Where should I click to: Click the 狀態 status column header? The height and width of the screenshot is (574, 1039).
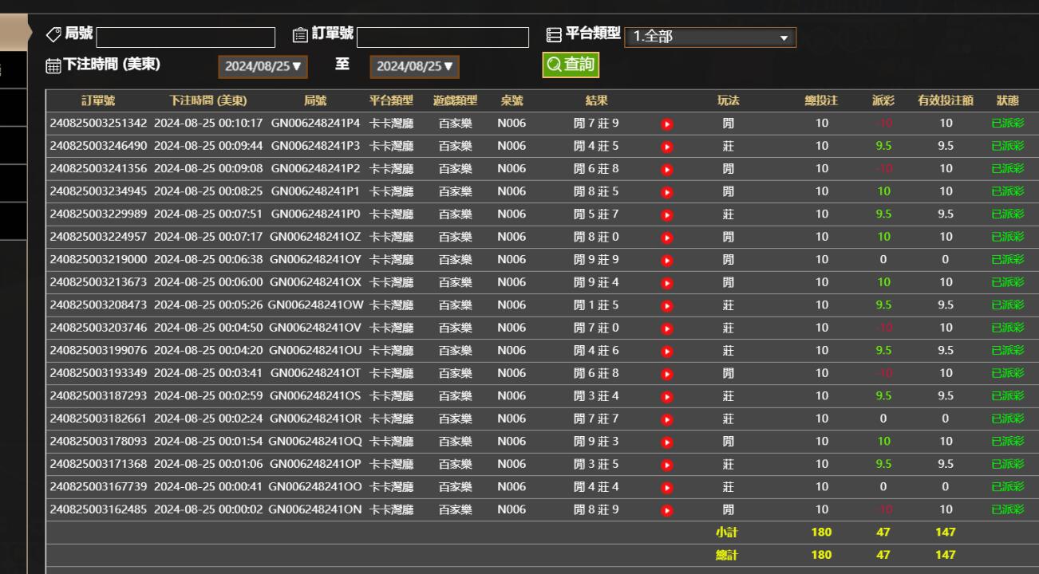(x=1007, y=101)
